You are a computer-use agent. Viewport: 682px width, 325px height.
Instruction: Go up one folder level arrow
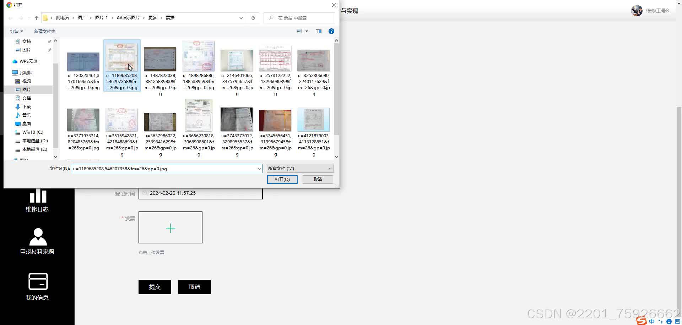37,18
